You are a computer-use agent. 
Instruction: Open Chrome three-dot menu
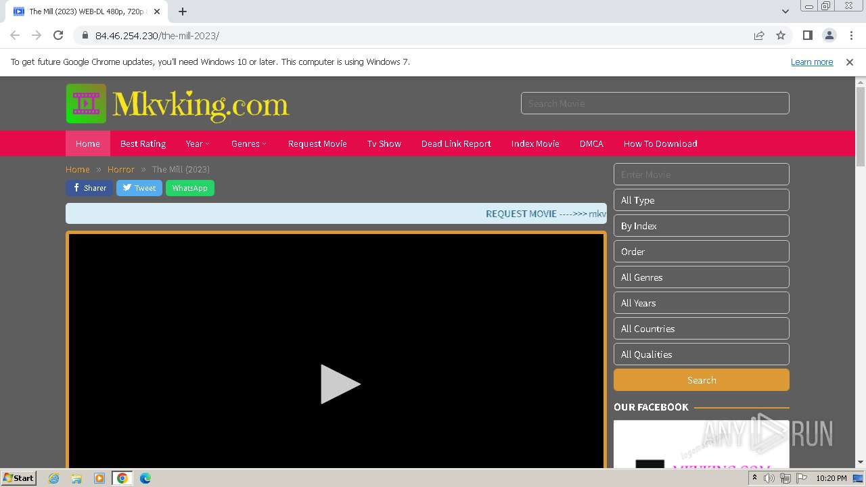click(x=851, y=35)
